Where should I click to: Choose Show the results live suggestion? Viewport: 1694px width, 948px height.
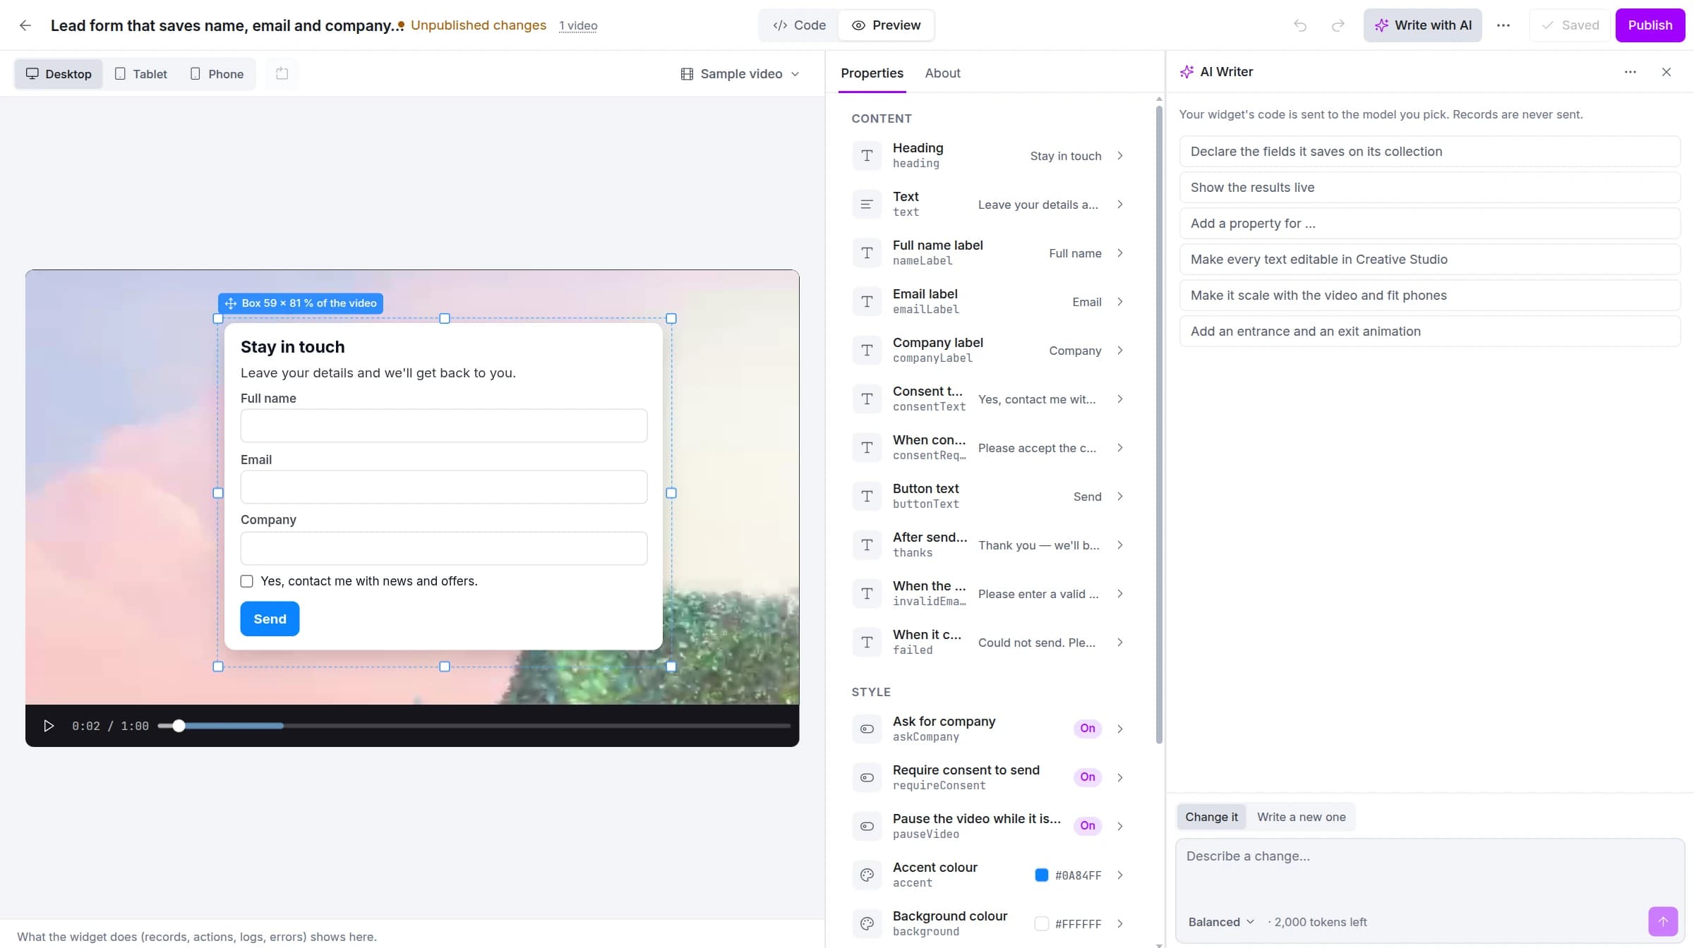[x=1429, y=188]
